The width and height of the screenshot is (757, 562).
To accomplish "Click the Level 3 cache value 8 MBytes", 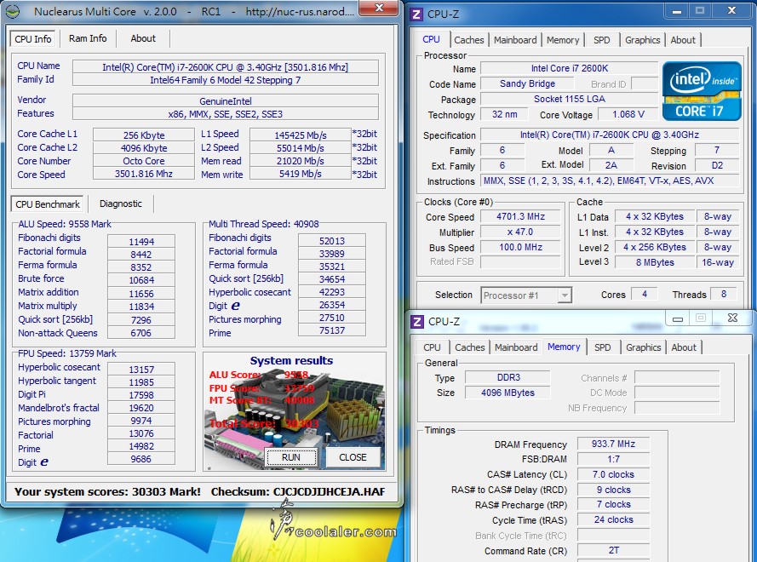I will tap(655, 262).
